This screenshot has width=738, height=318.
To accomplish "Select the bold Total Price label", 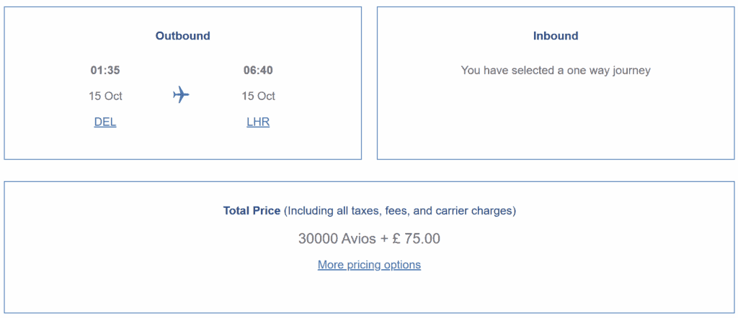I will pyautogui.click(x=252, y=211).
